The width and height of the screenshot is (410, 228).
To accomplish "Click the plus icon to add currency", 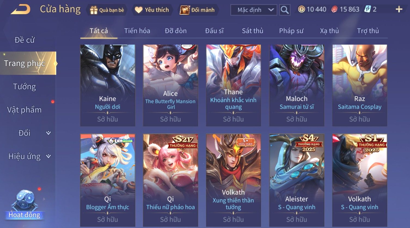I will pyautogui.click(x=399, y=10).
